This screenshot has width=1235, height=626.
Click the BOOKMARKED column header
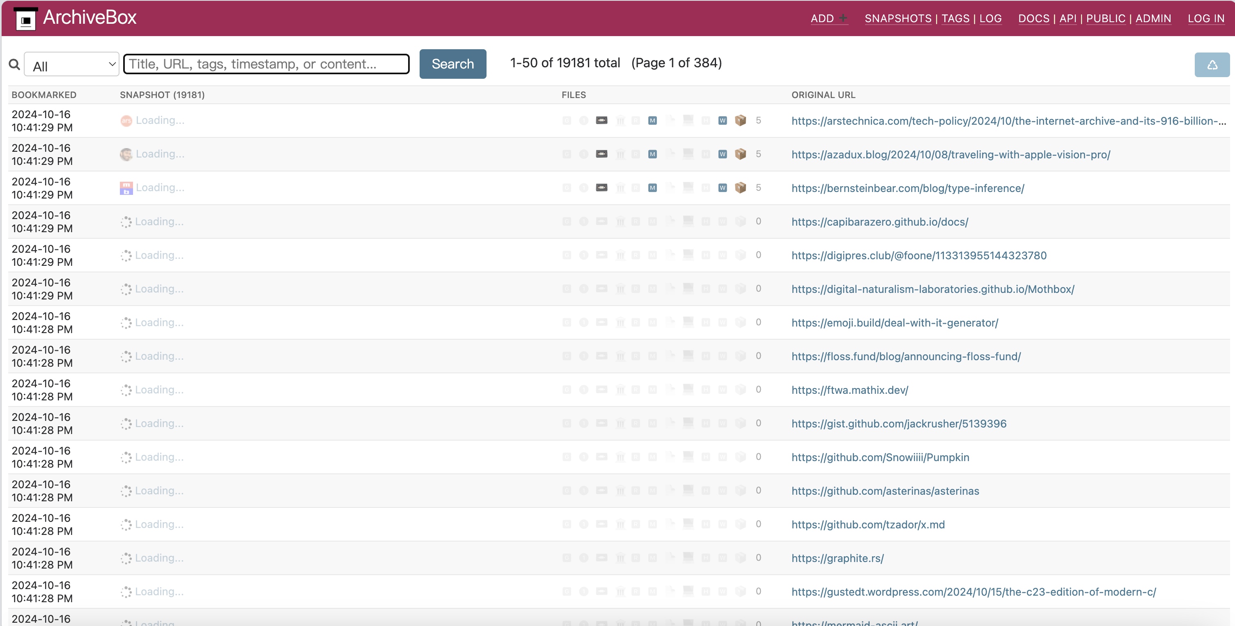point(44,94)
